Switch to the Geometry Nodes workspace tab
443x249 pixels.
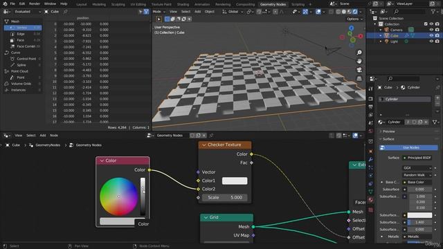pyautogui.click(x=273, y=4)
